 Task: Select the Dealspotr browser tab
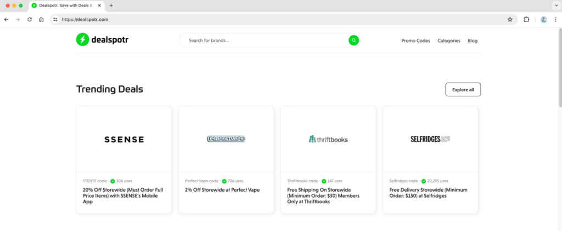(66, 5)
